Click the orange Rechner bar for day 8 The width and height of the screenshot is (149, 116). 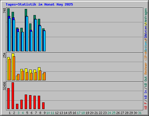[40, 75]
